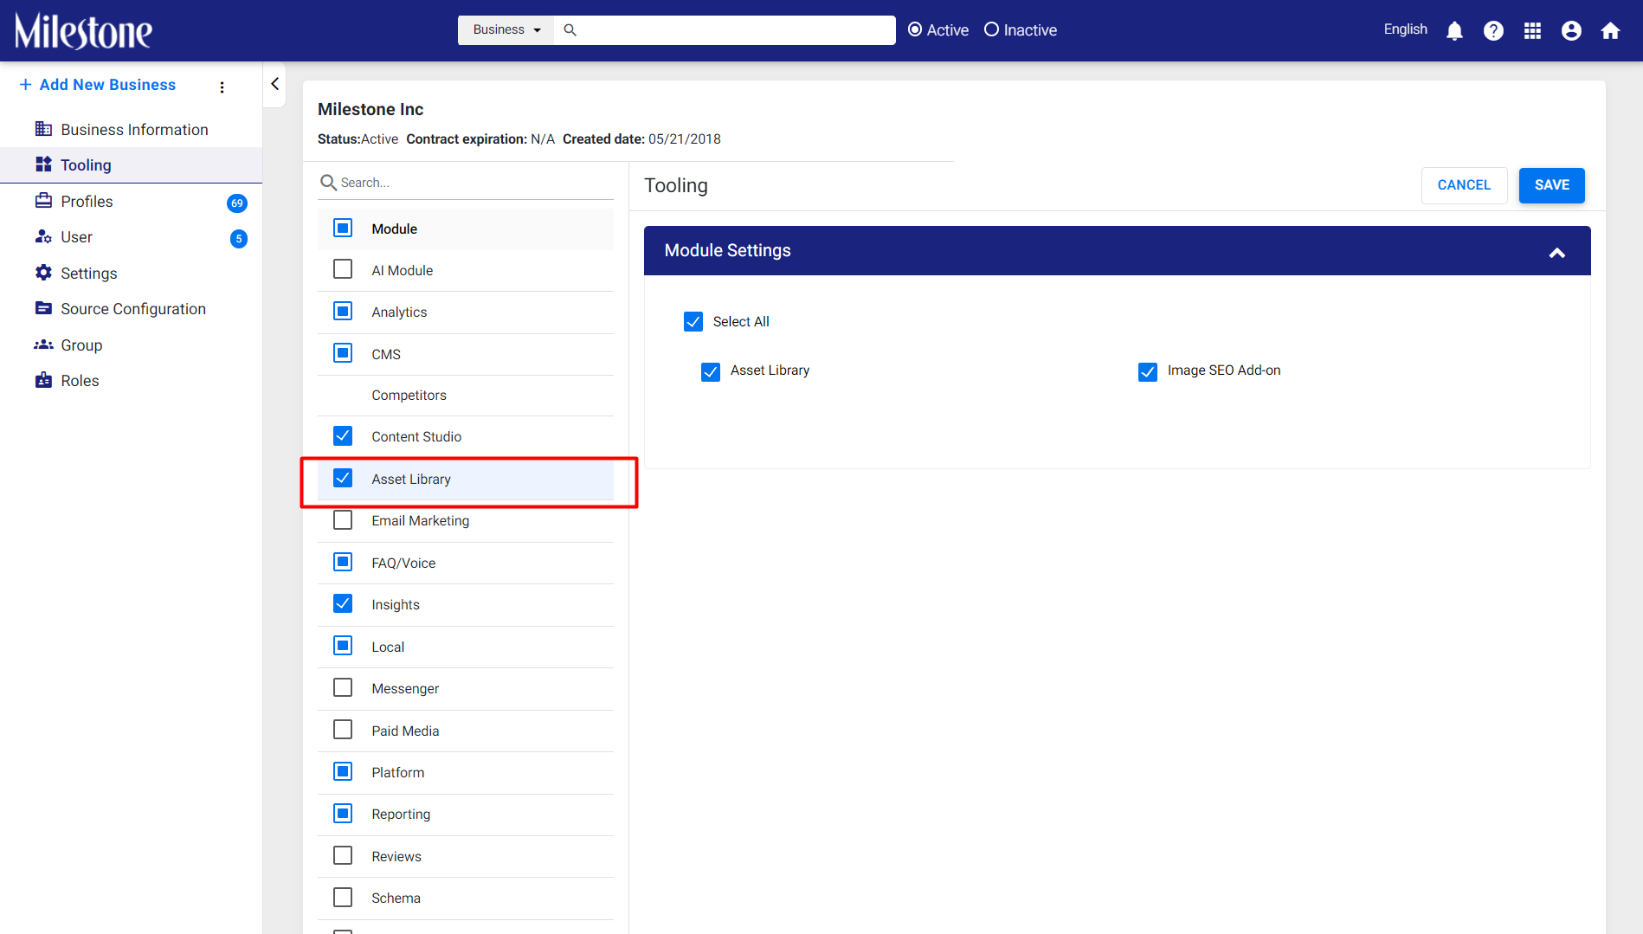The height and width of the screenshot is (934, 1643).
Task: Click the User gear-person icon
Action: tap(43, 236)
